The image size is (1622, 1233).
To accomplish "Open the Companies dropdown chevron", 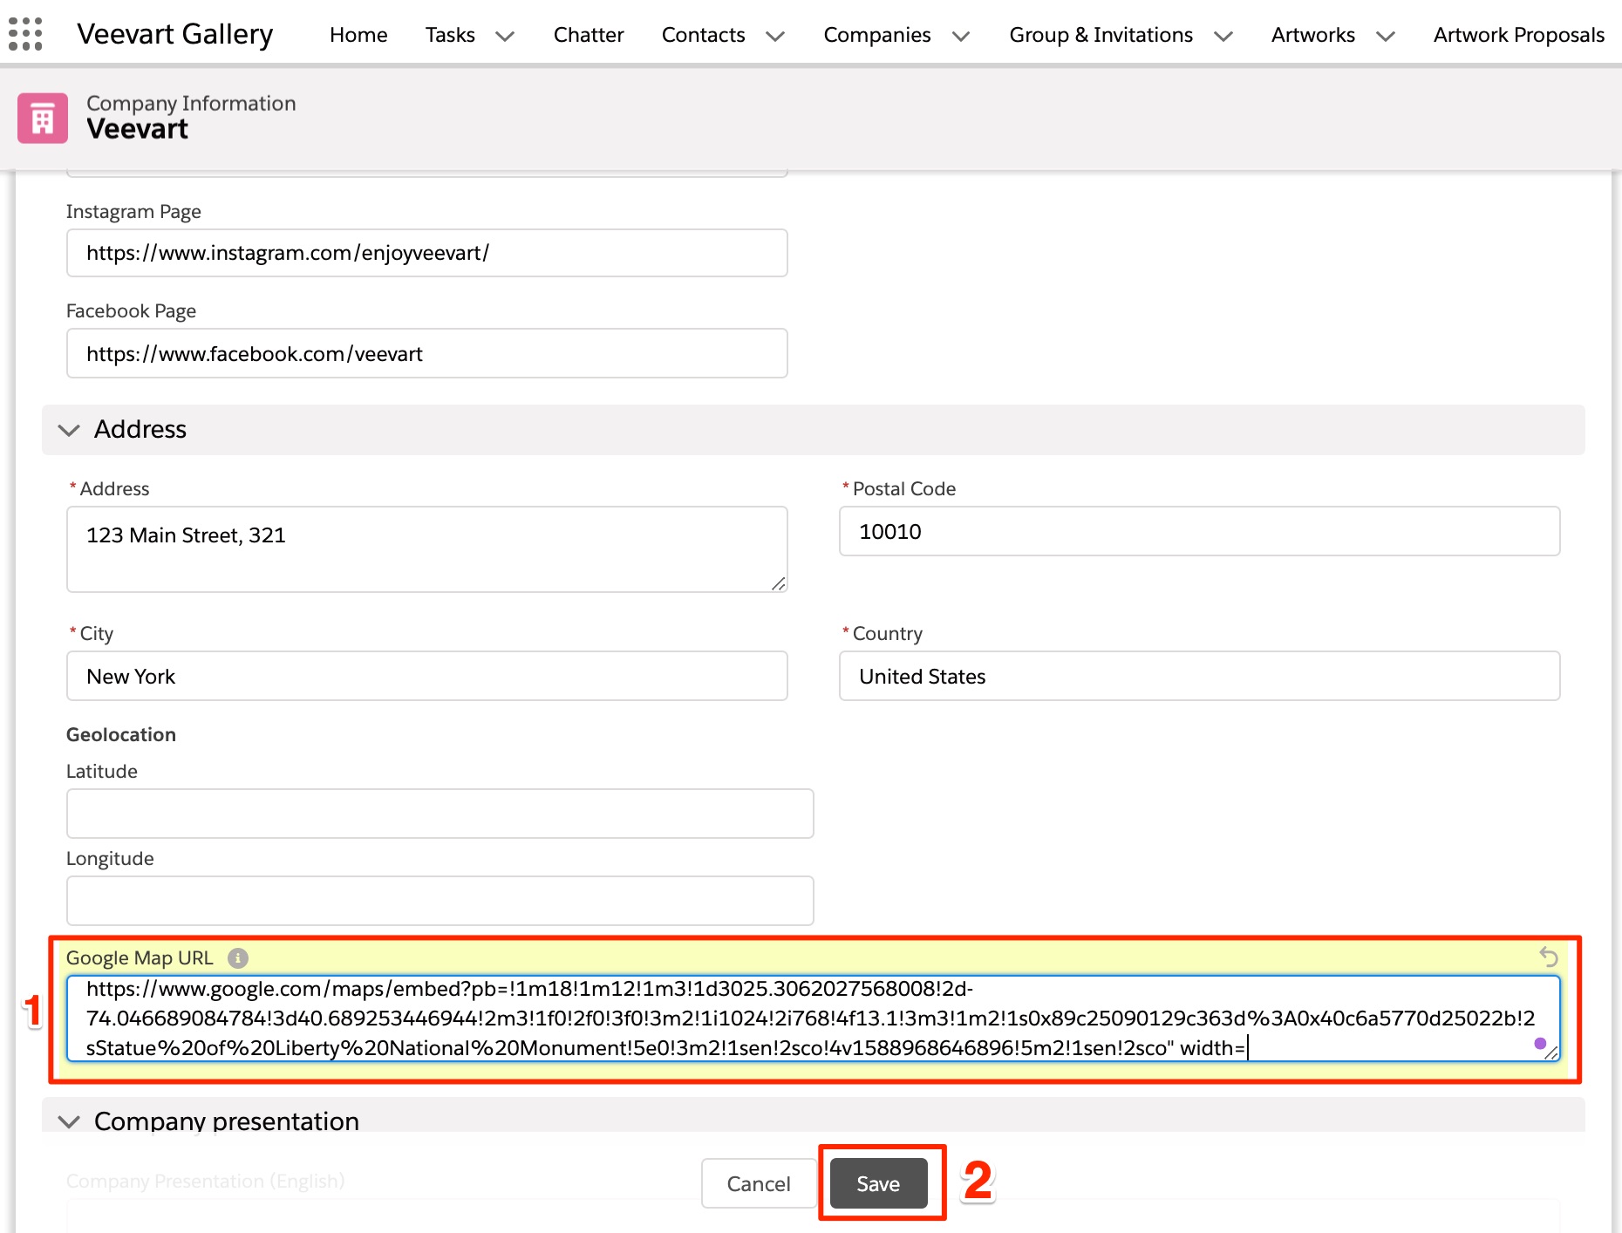I will (961, 36).
